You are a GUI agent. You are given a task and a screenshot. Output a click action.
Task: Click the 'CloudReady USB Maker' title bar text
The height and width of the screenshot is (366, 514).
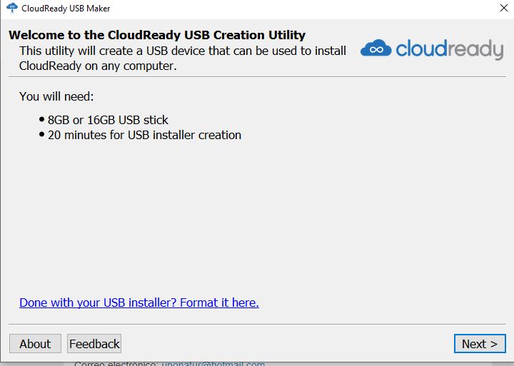(66, 9)
